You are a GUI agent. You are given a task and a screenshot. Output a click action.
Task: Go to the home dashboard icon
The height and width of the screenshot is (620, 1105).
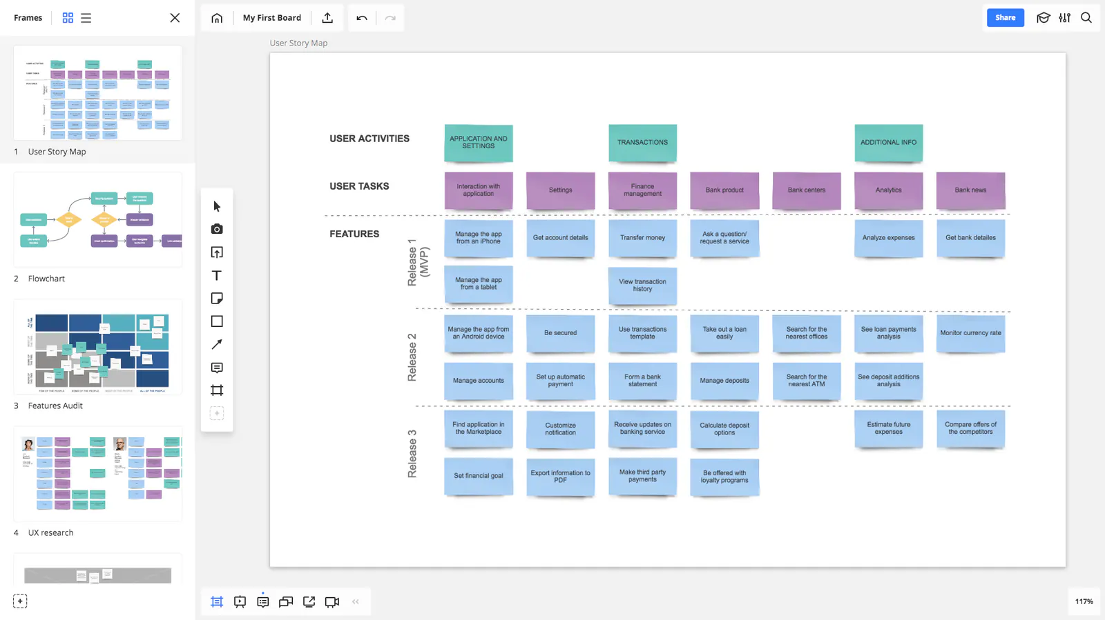click(217, 18)
